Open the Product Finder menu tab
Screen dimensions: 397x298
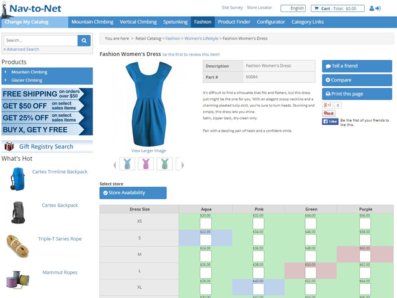point(234,22)
